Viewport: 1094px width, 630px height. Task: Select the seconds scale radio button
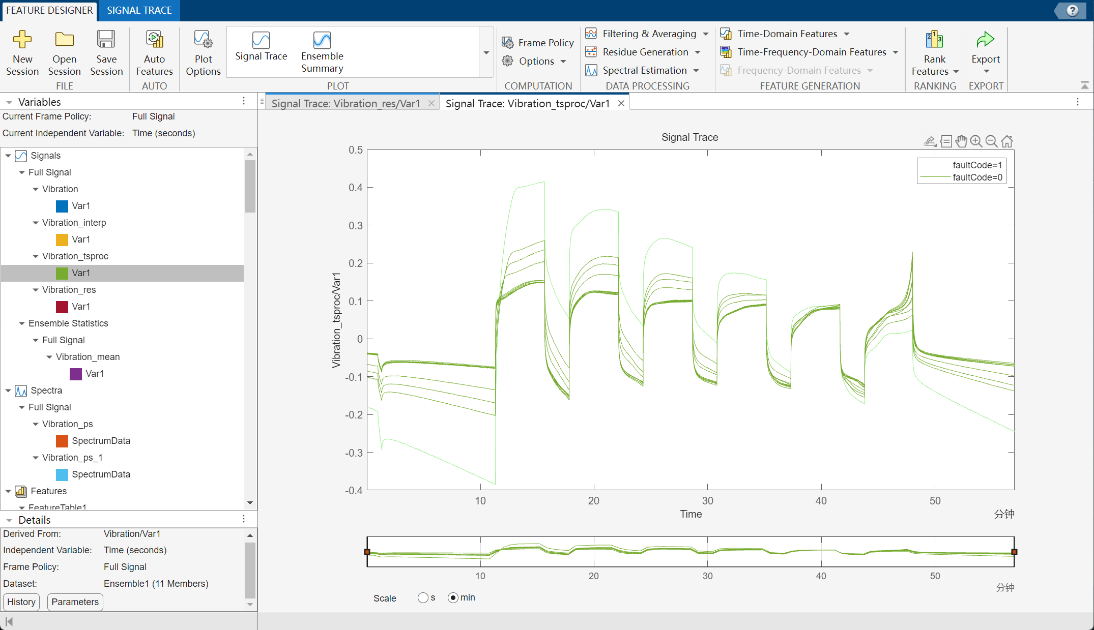click(423, 597)
